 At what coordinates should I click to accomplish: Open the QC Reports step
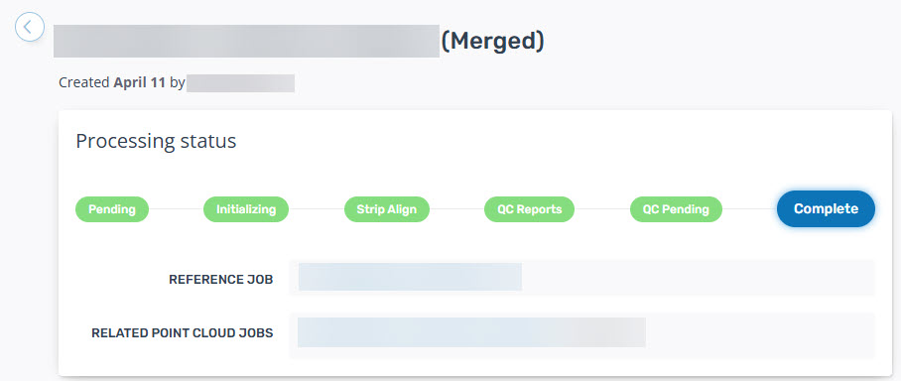(529, 209)
